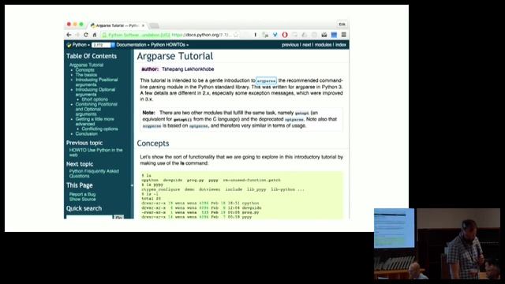505x284 pixels.
Task: Click the red Opera-style extension icon
Action: 285,35
